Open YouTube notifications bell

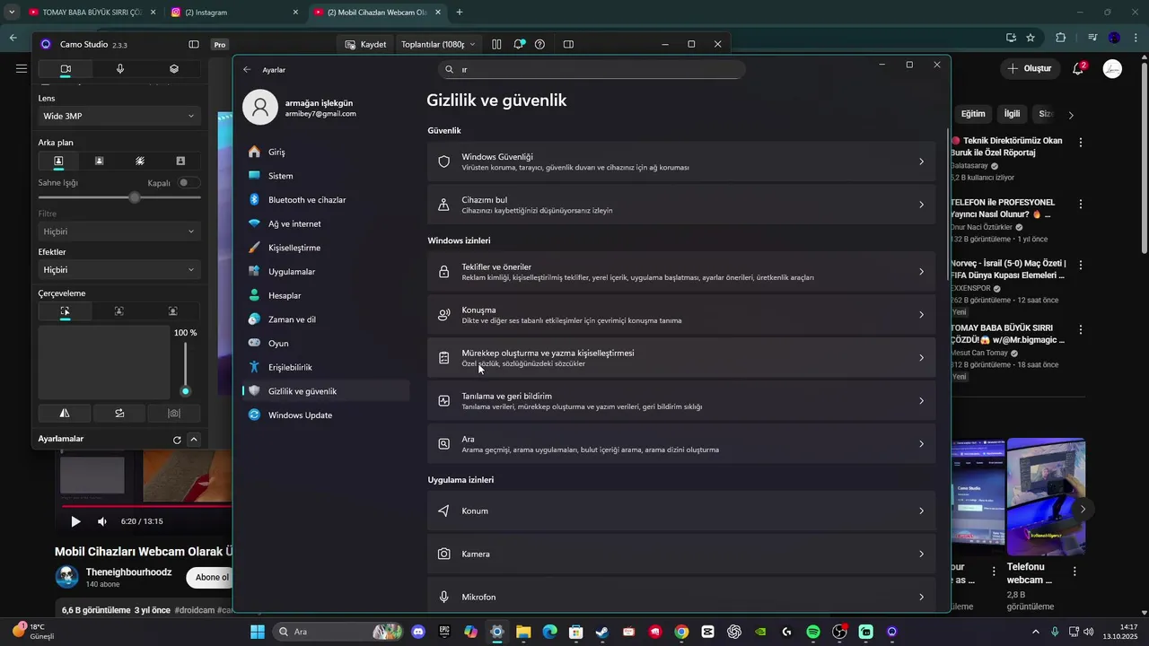point(1079,68)
